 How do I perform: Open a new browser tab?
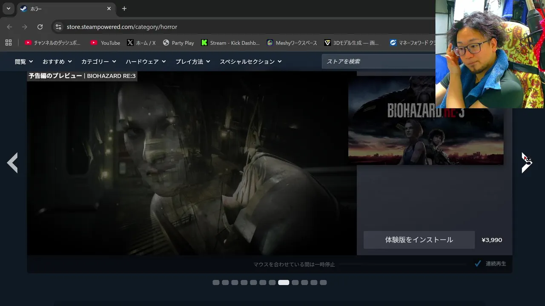point(124,8)
